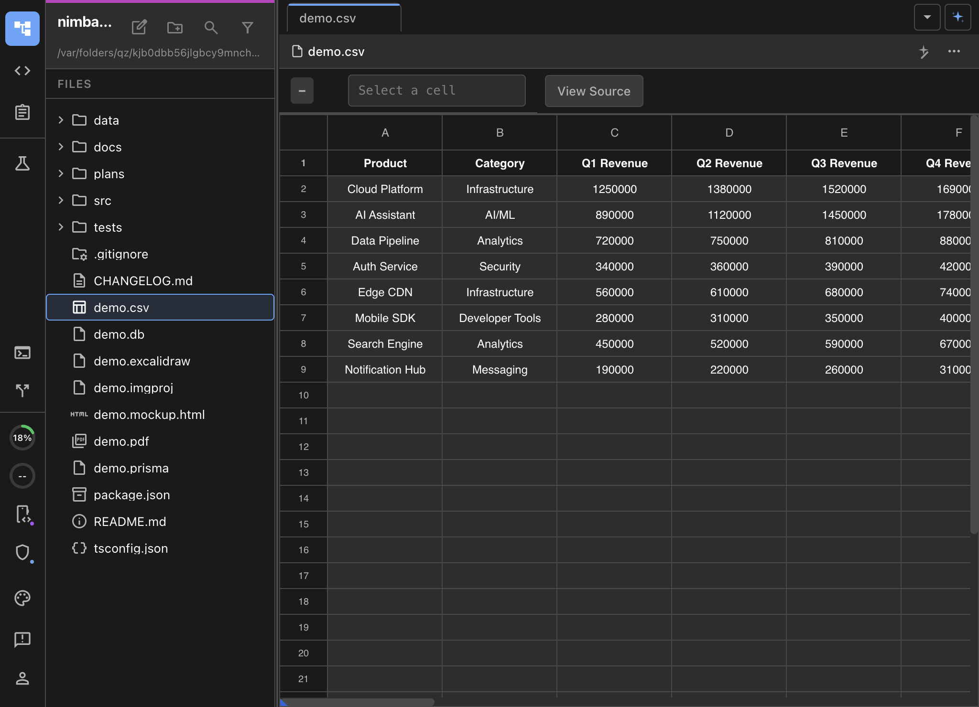This screenshot has height=707, width=979.
Task: Click the filter icon in the Files panel
Action: [248, 27]
